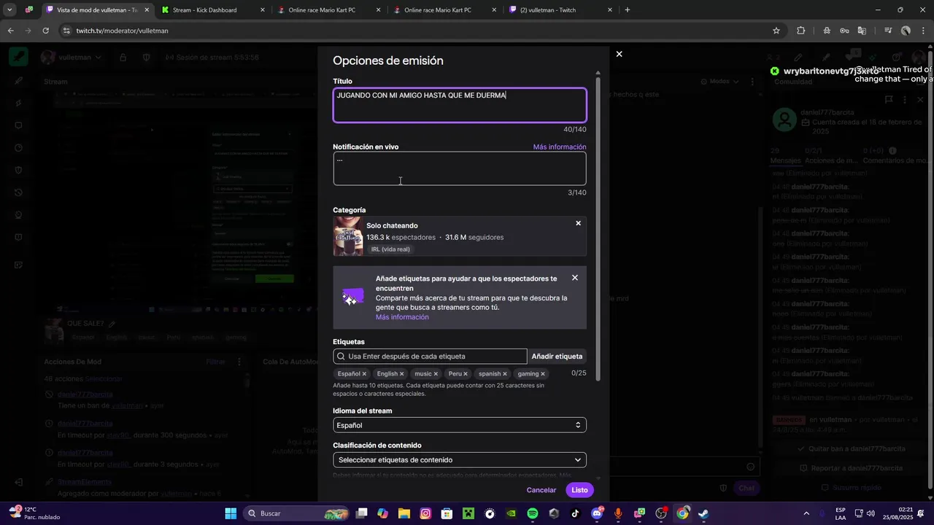Click the Añadir etiqueta button
The image size is (934, 525).
coord(557,357)
